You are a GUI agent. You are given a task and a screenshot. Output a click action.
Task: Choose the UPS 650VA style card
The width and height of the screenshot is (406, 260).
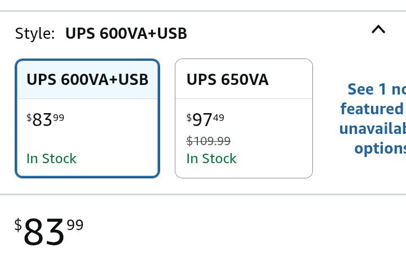point(244,118)
